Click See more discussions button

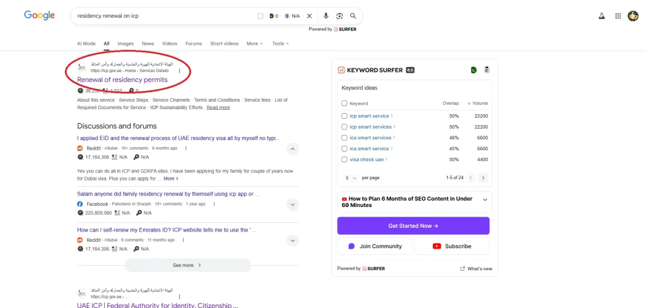pos(187,265)
